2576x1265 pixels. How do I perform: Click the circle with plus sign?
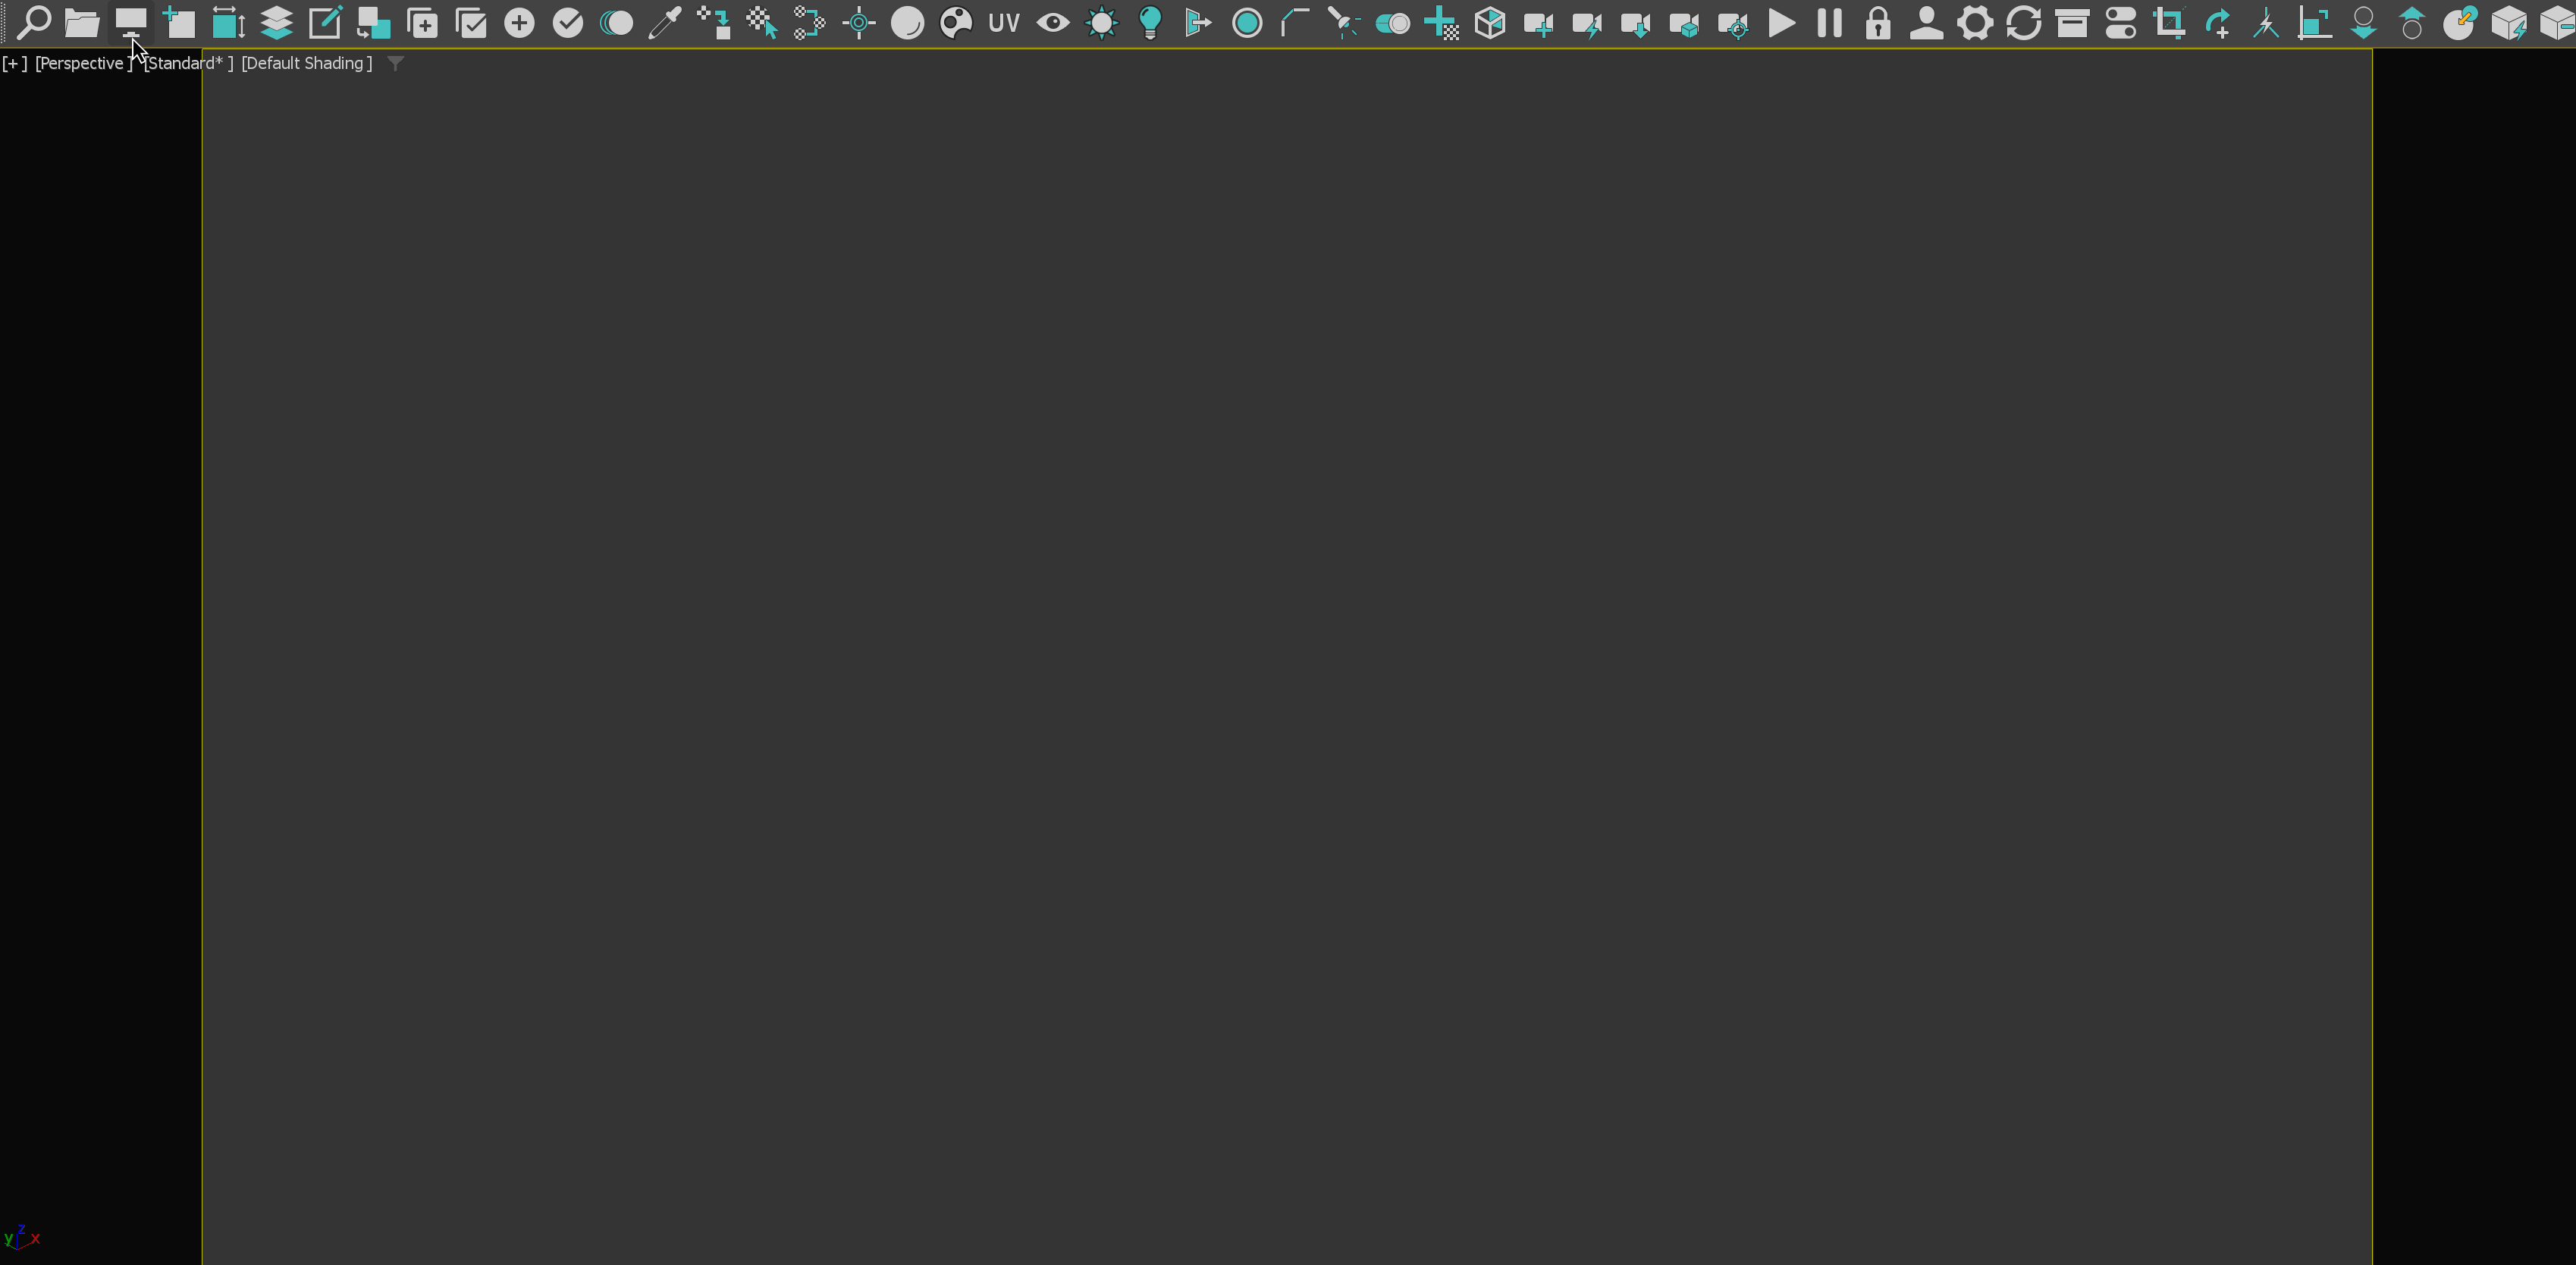point(519,22)
